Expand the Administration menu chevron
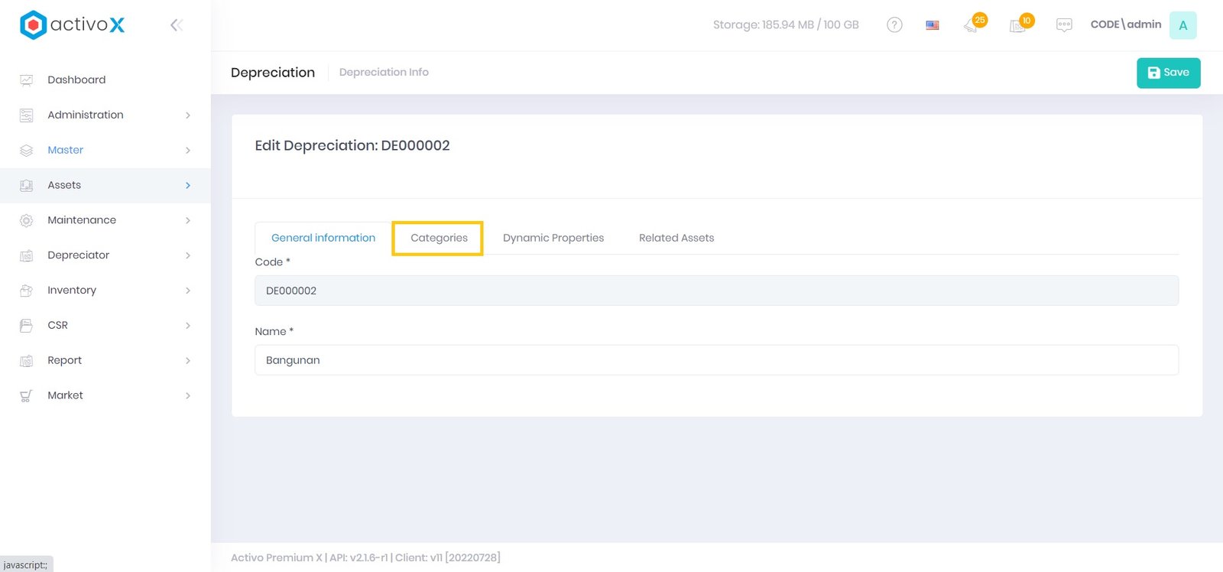The height and width of the screenshot is (572, 1223). (188, 115)
